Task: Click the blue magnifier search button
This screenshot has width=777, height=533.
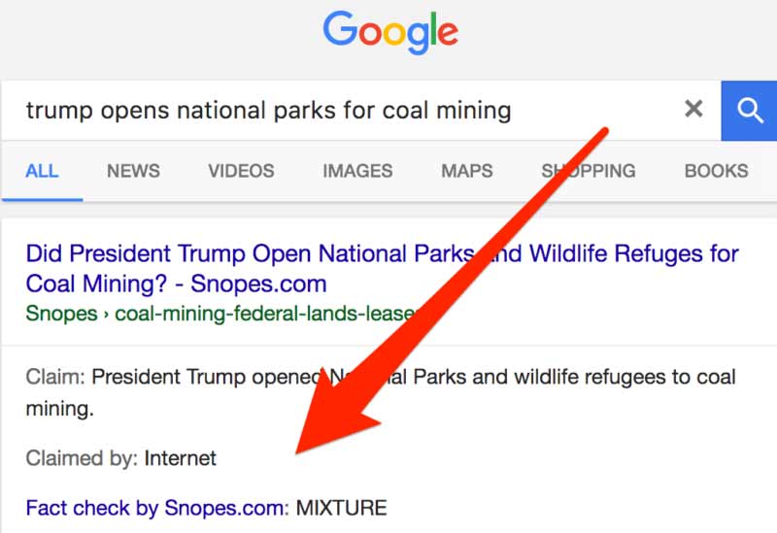Action: tap(749, 111)
